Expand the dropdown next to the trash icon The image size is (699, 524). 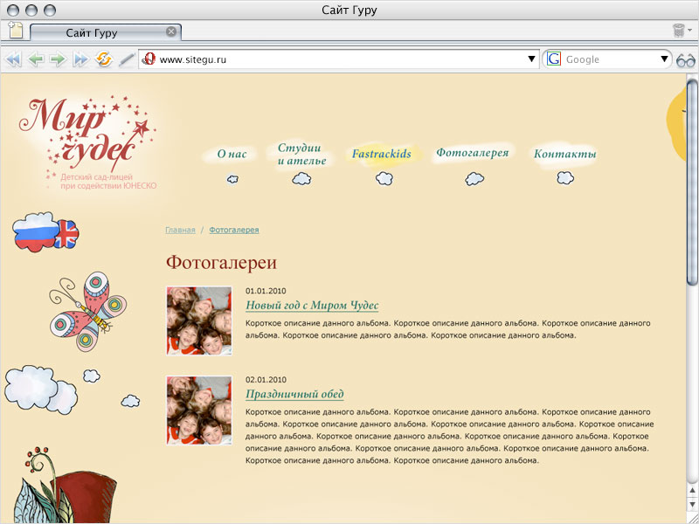[x=690, y=31]
